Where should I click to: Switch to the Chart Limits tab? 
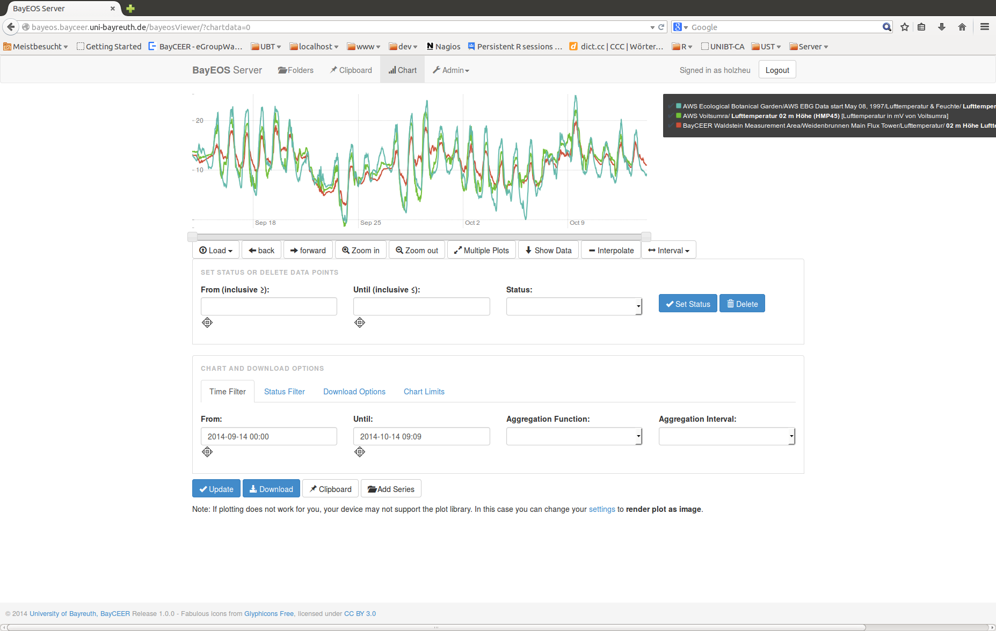click(x=424, y=392)
